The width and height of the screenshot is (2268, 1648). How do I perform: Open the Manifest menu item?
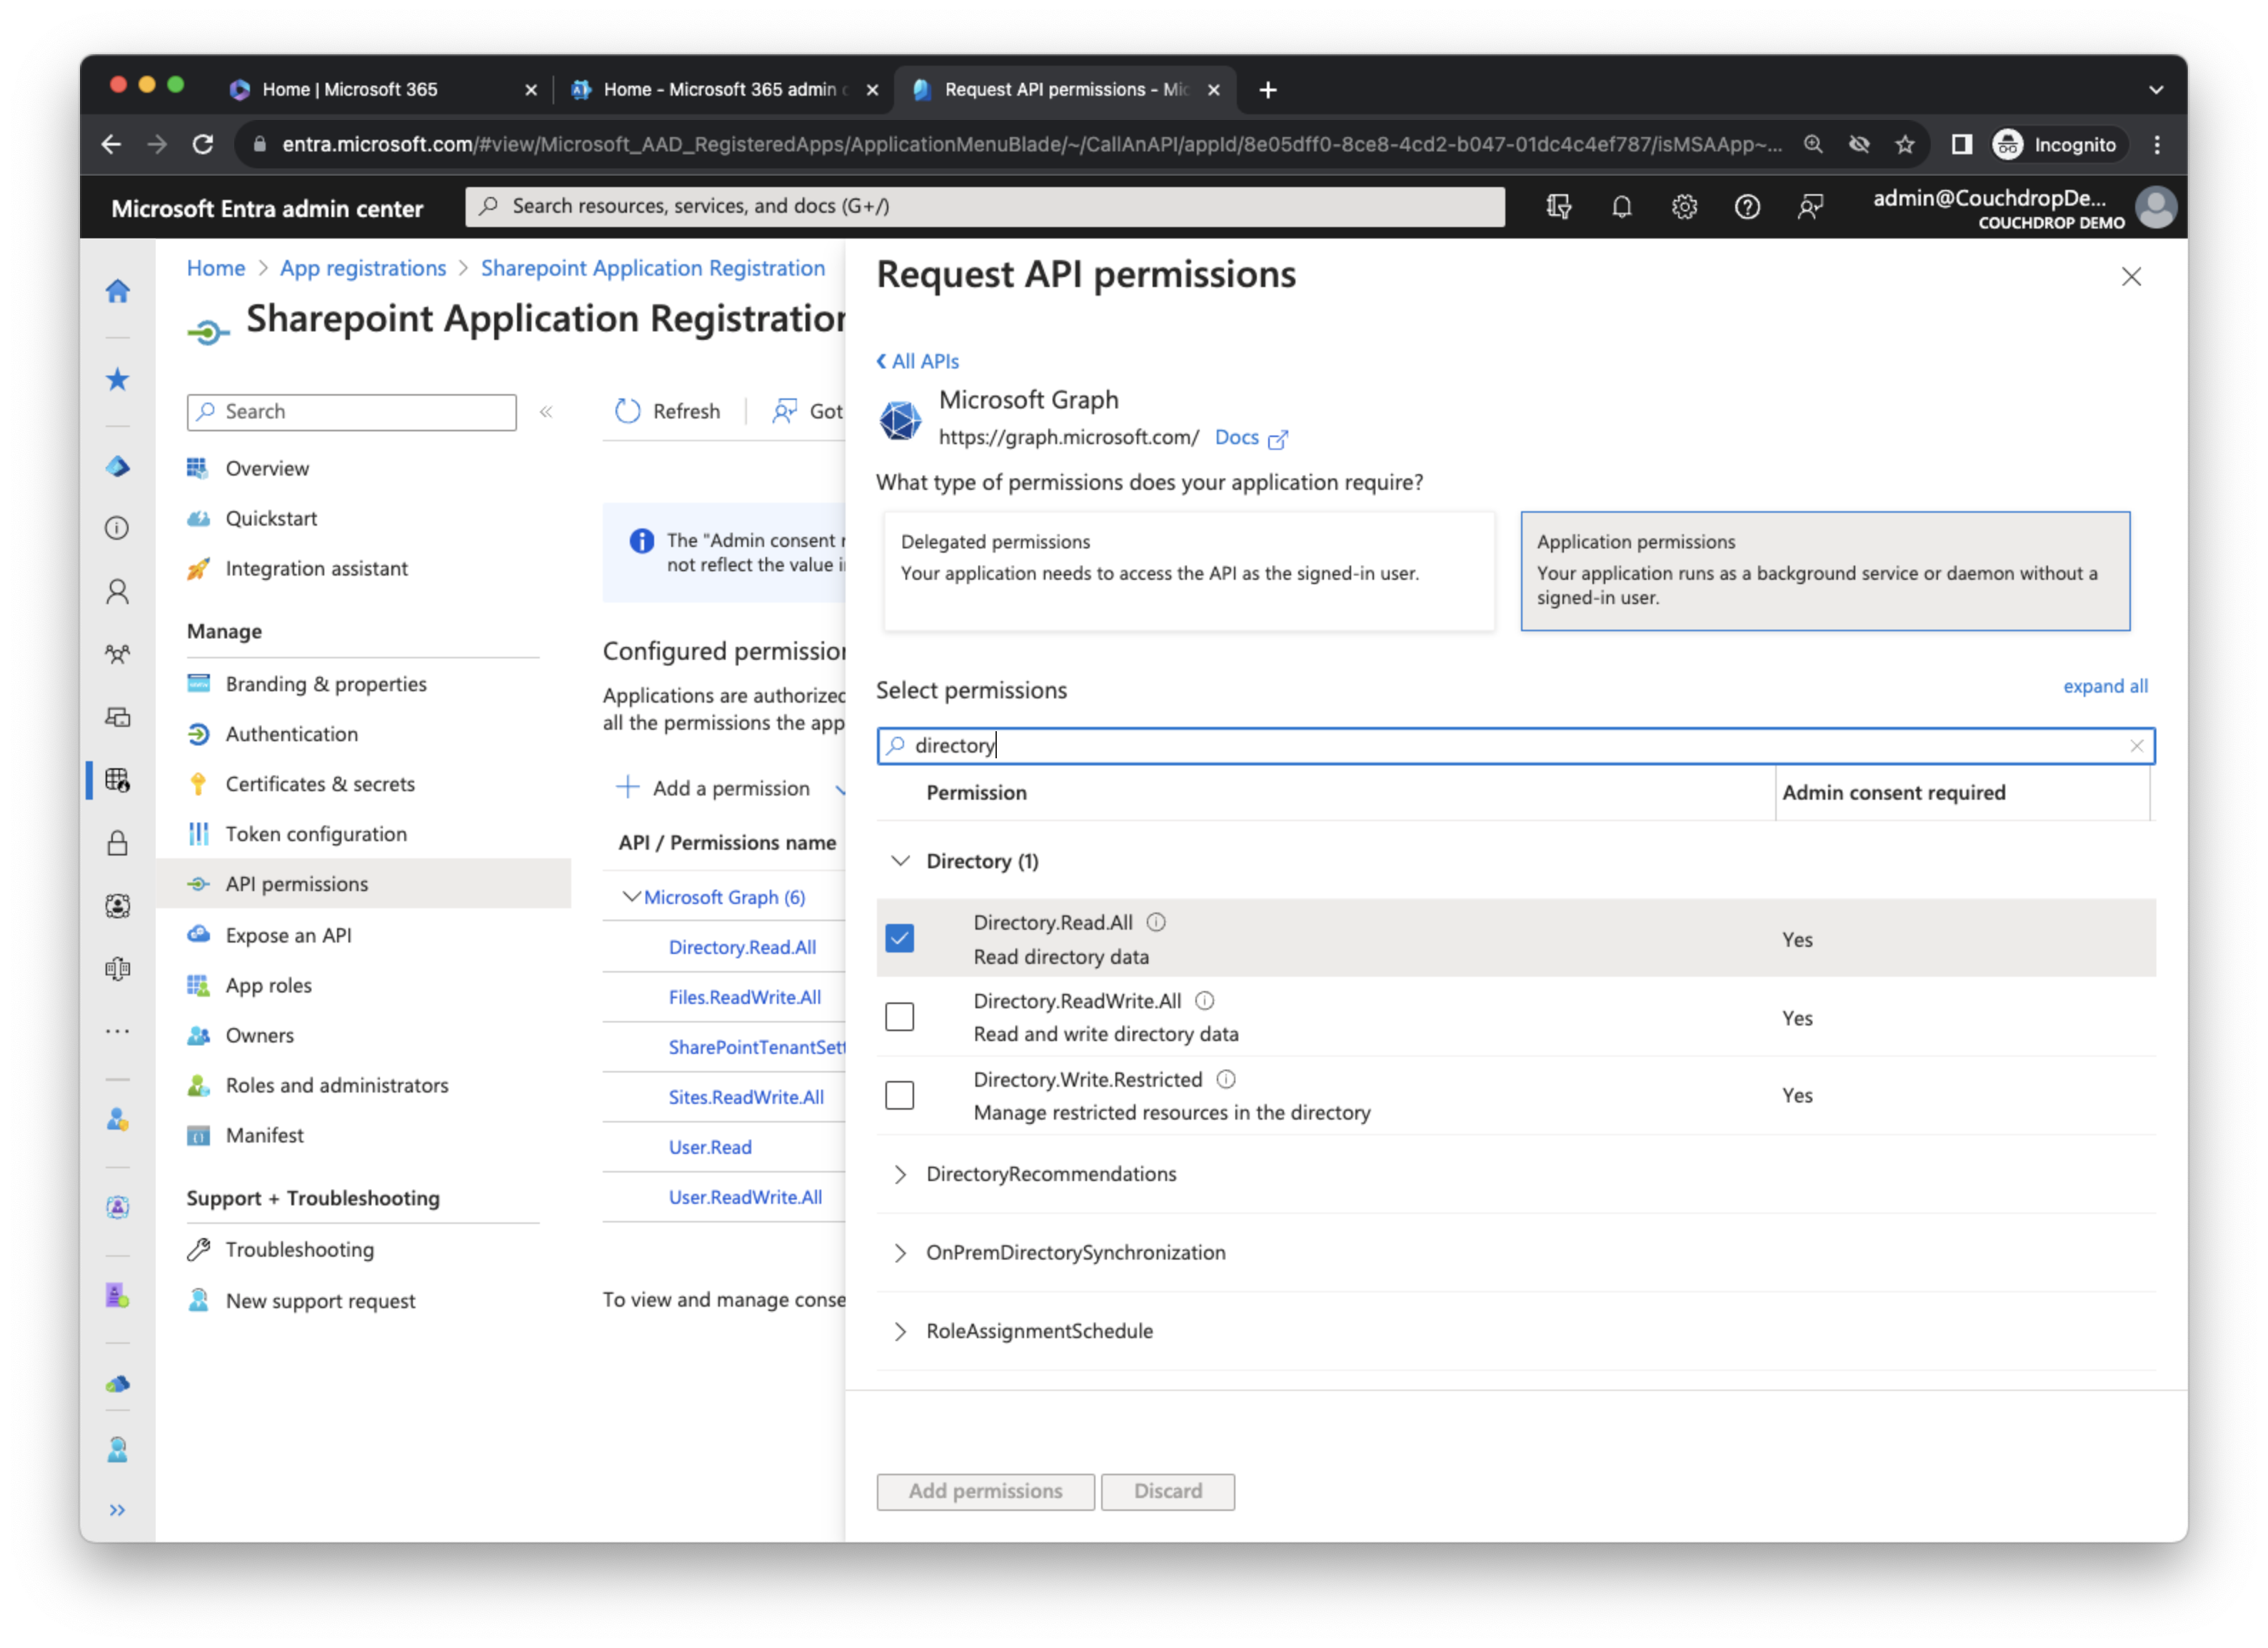(x=264, y=1135)
